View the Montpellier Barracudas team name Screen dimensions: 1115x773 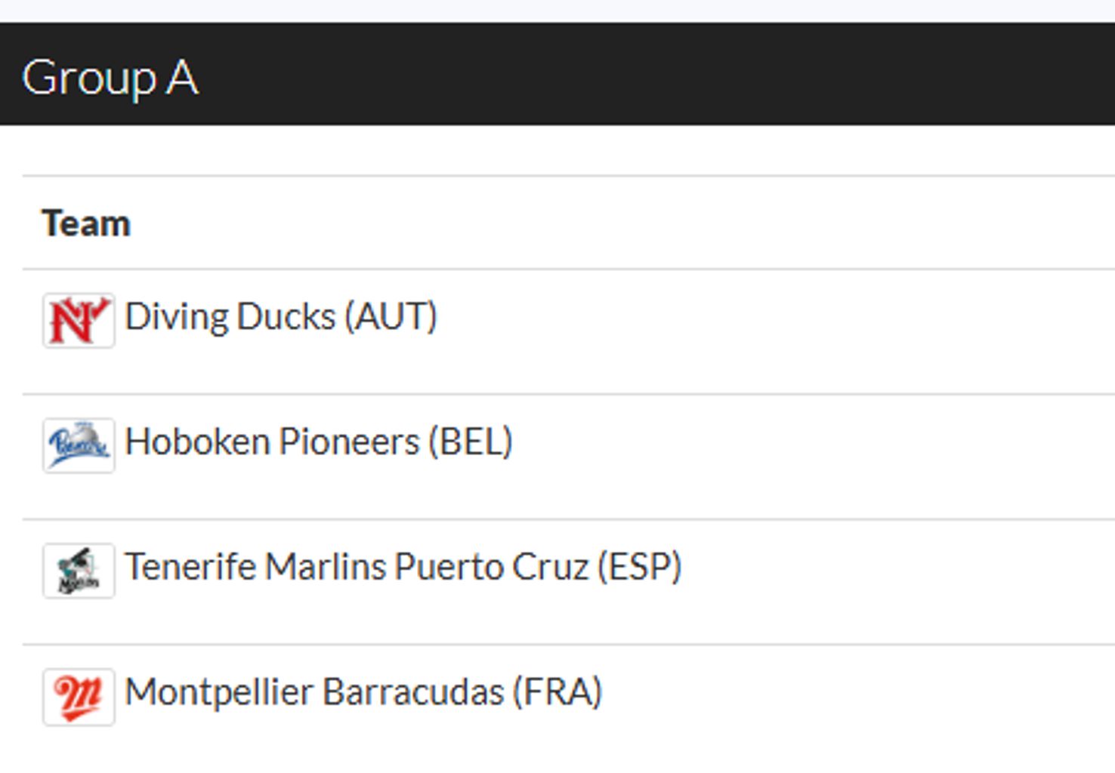(315, 692)
